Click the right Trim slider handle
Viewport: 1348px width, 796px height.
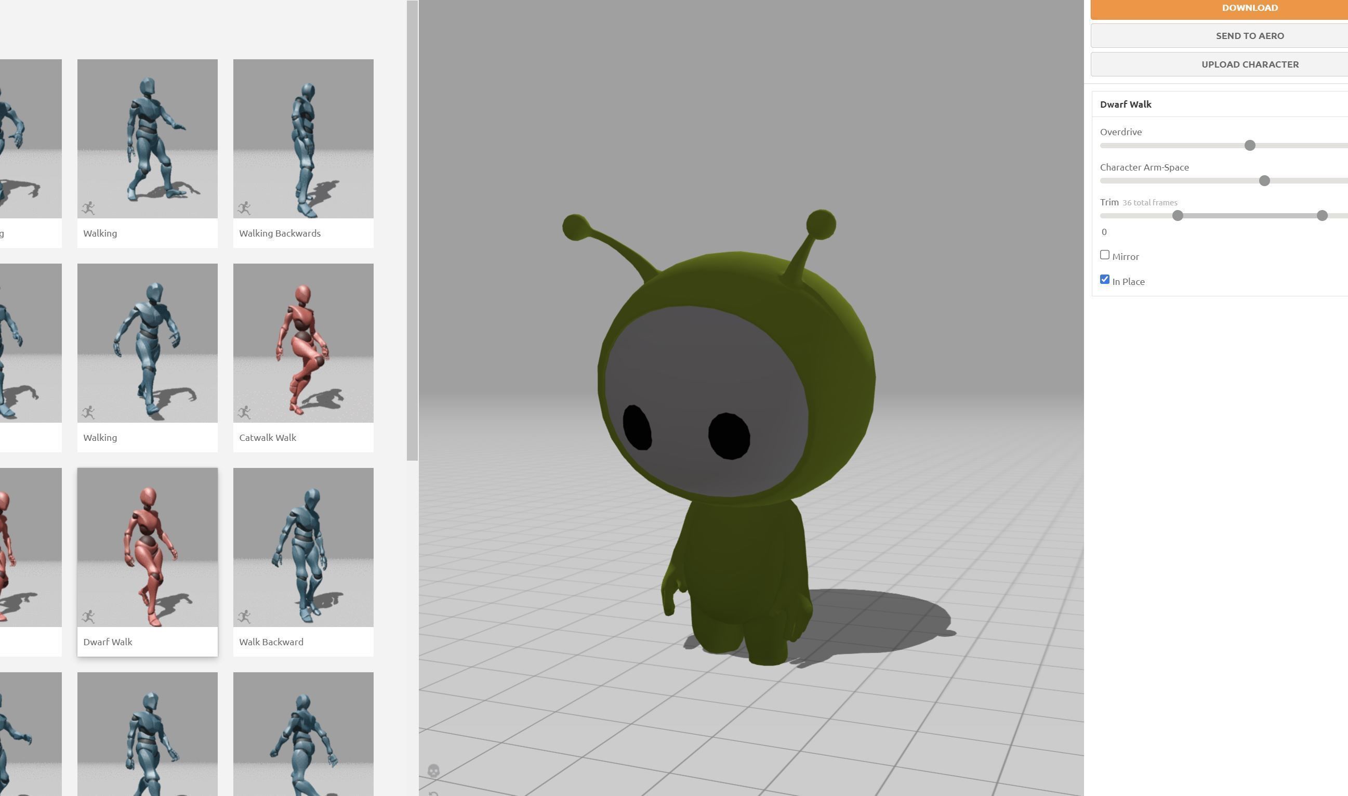[x=1322, y=216]
